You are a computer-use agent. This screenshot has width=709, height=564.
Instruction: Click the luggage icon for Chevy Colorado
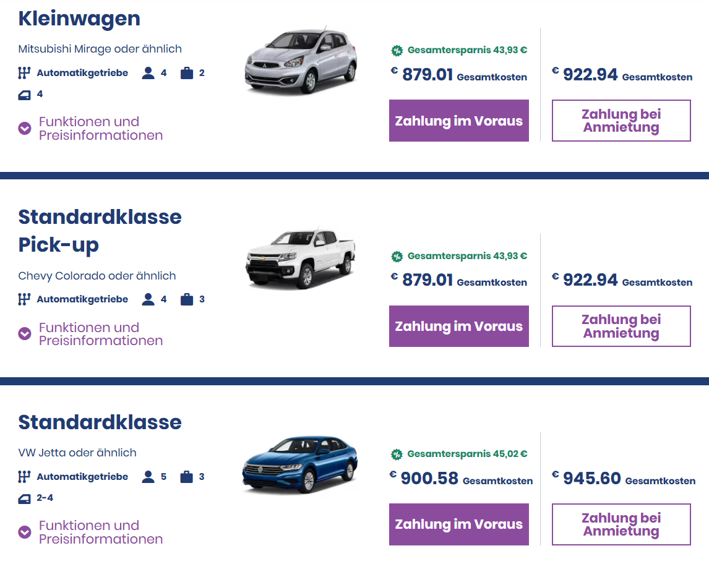click(x=187, y=299)
